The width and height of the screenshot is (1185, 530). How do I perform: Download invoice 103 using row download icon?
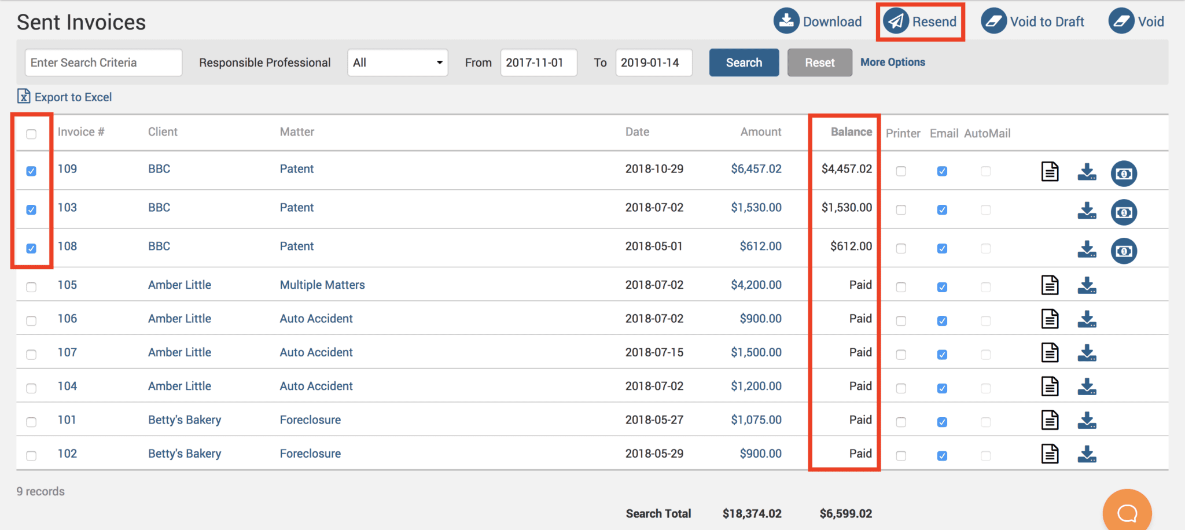(1087, 211)
